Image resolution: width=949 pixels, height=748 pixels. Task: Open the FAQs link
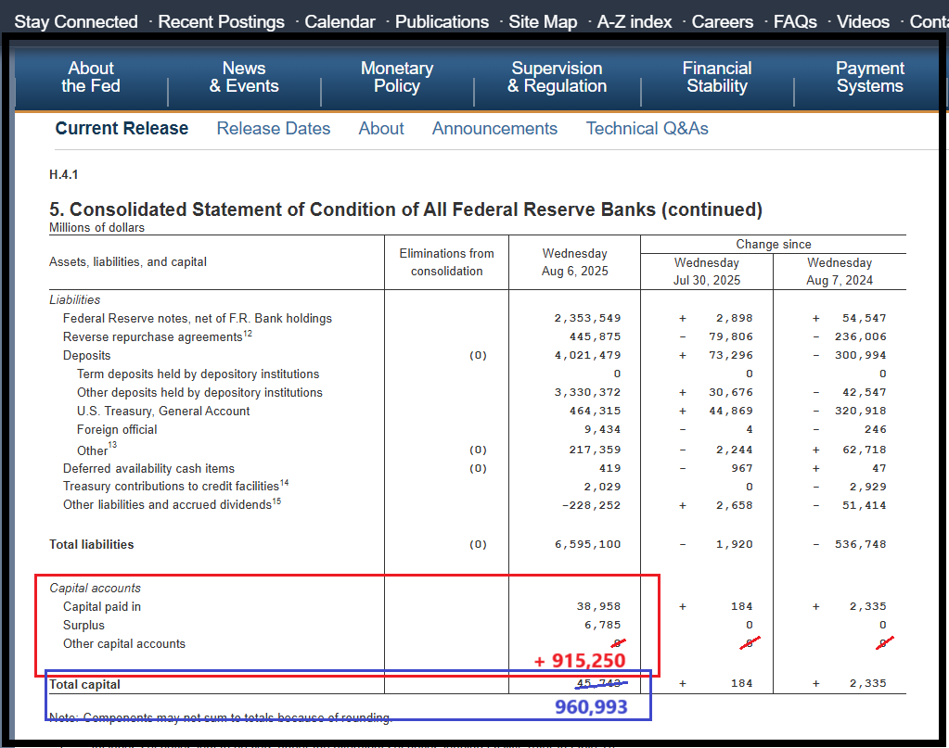point(795,21)
